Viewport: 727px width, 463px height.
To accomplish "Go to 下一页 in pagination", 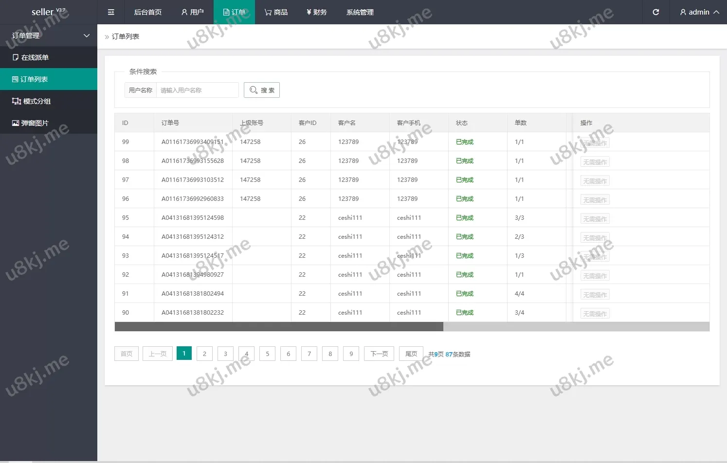I will pyautogui.click(x=379, y=354).
